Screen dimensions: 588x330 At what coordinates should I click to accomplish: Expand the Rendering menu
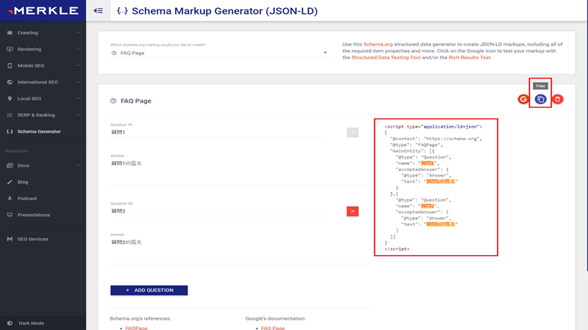pos(78,49)
